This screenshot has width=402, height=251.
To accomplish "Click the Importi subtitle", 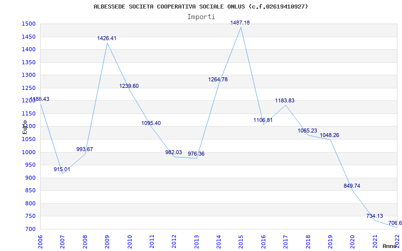I will (201, 17).
